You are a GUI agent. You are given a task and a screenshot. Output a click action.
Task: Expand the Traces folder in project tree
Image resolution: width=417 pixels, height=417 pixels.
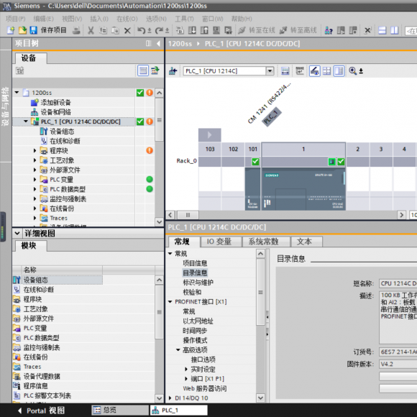[35, 219]
